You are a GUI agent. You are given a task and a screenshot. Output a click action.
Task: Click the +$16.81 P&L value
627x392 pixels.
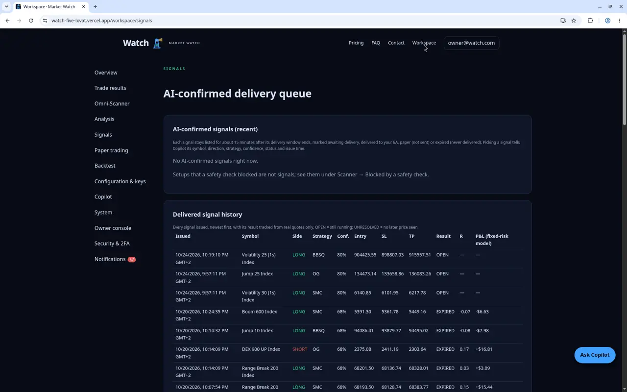(x=484, y=349)
